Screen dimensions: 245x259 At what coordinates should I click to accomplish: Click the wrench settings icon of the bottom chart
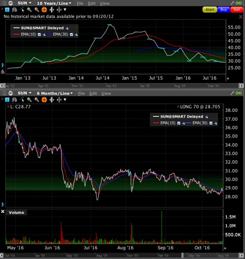232,93
